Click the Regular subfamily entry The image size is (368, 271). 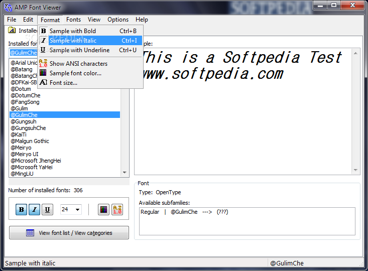[x=184, y=212]
